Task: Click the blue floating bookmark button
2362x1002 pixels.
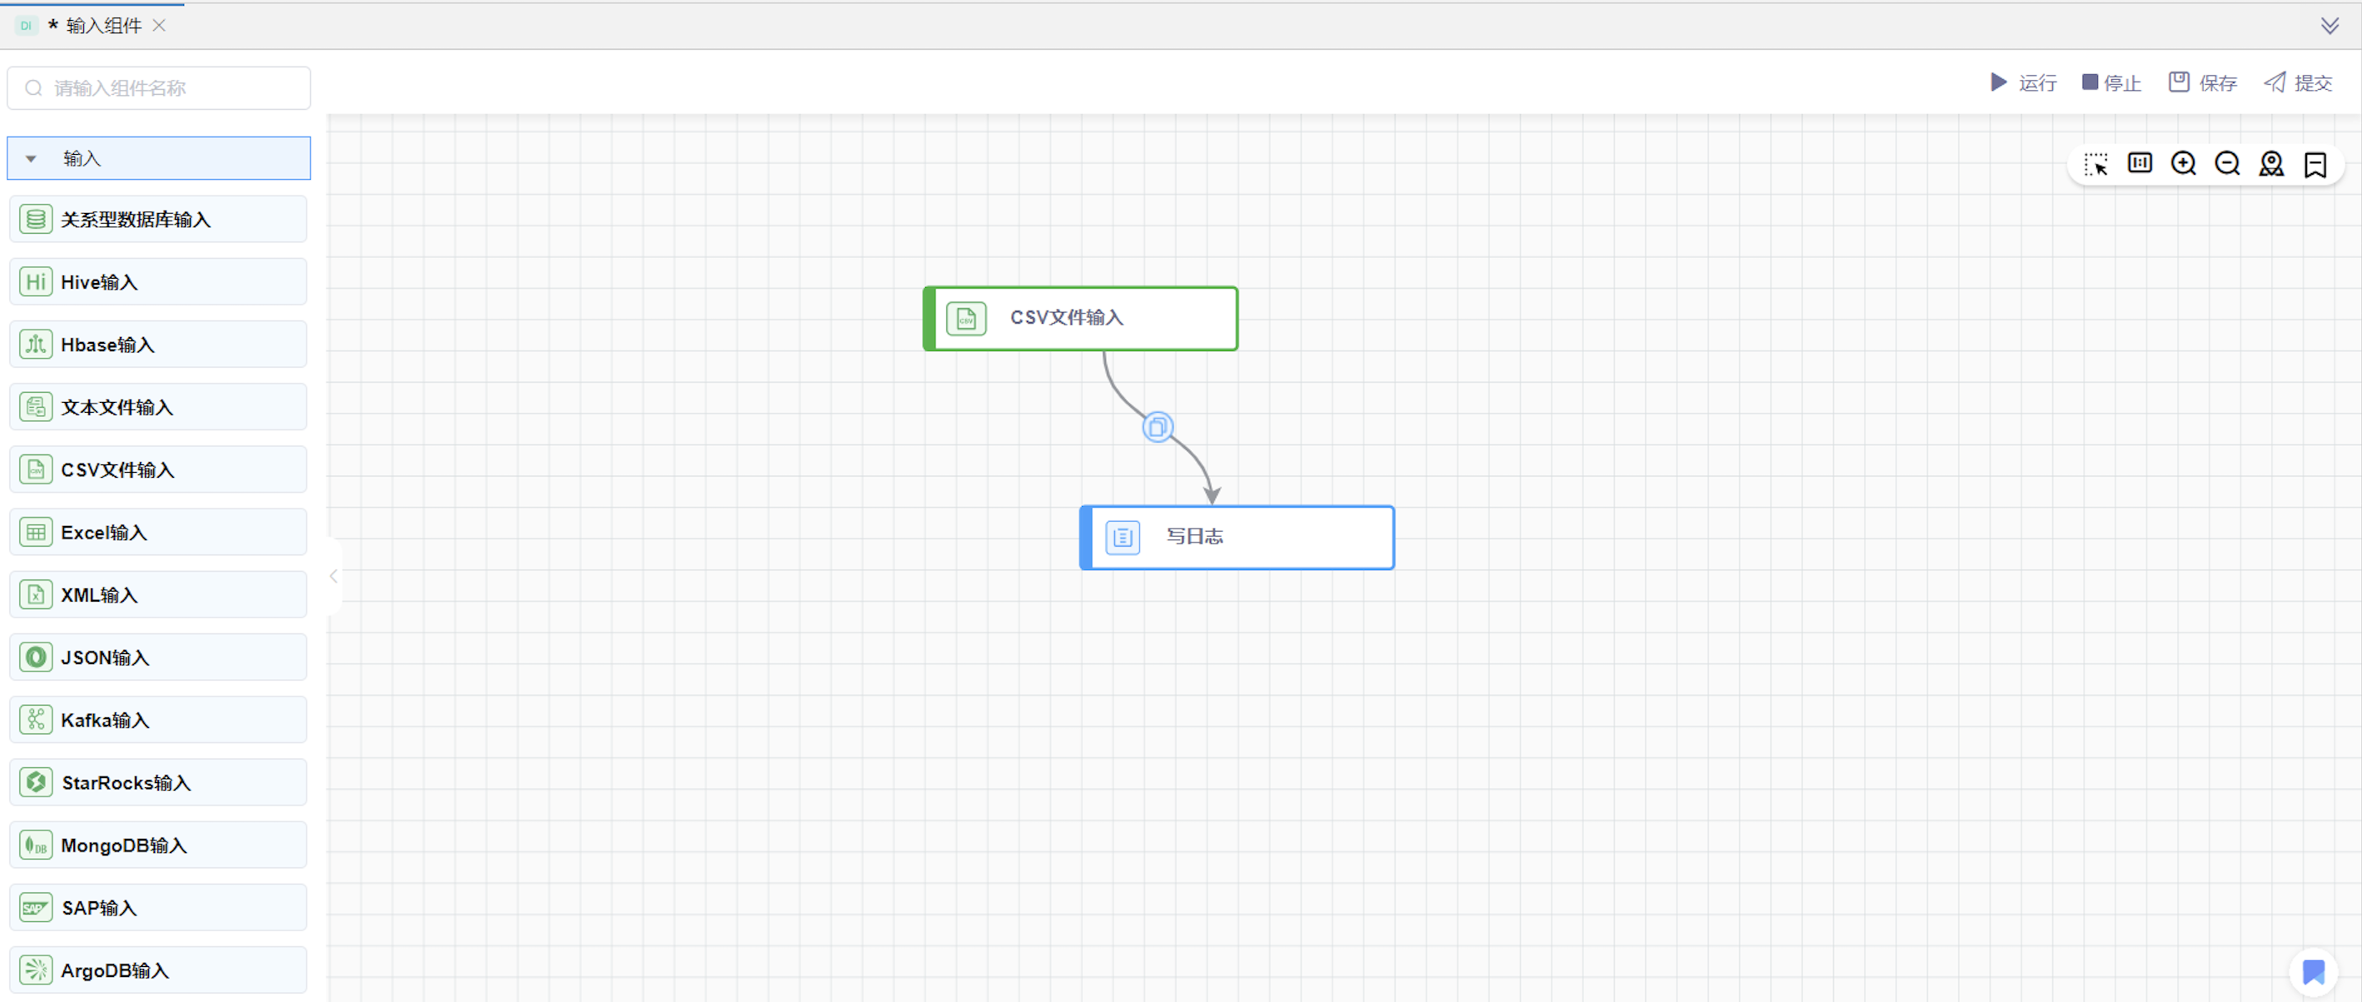Action: [x=2313, y=971]
